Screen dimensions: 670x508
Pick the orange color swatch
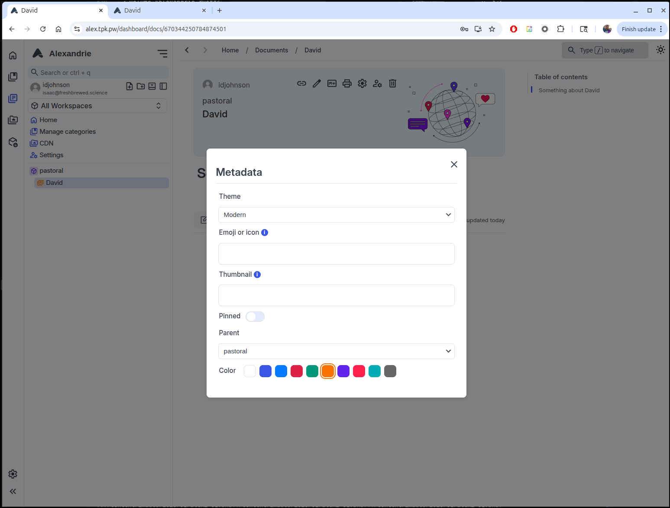pos(328,371)
